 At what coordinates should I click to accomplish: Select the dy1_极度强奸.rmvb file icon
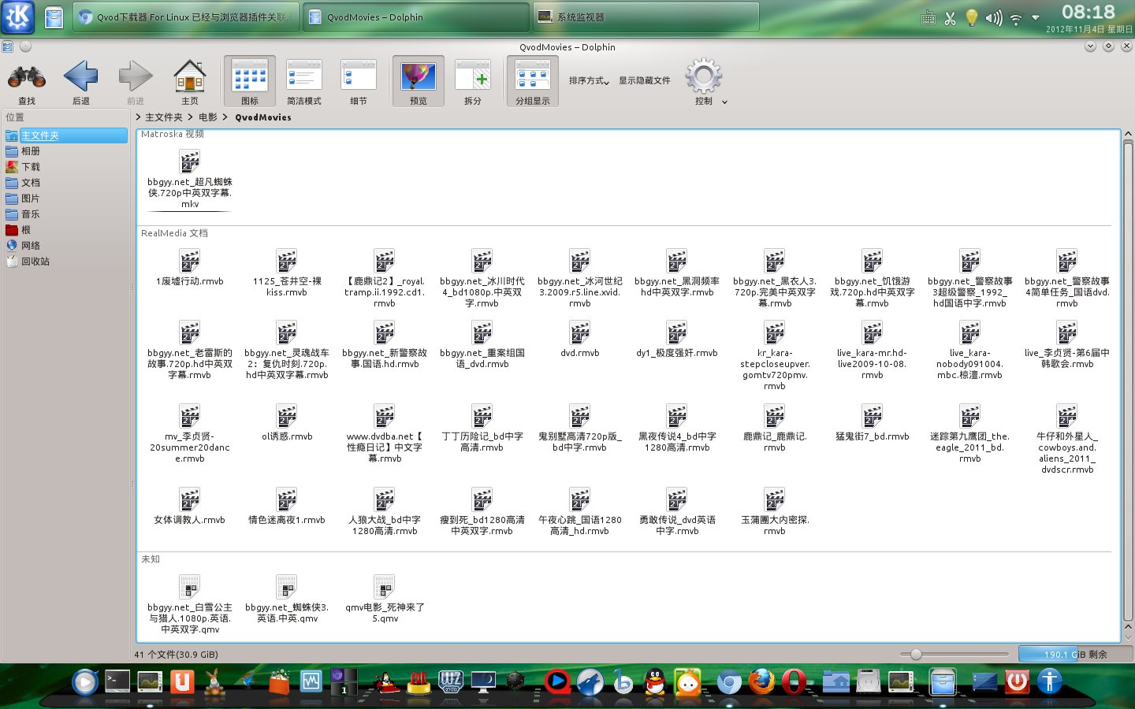677,332
